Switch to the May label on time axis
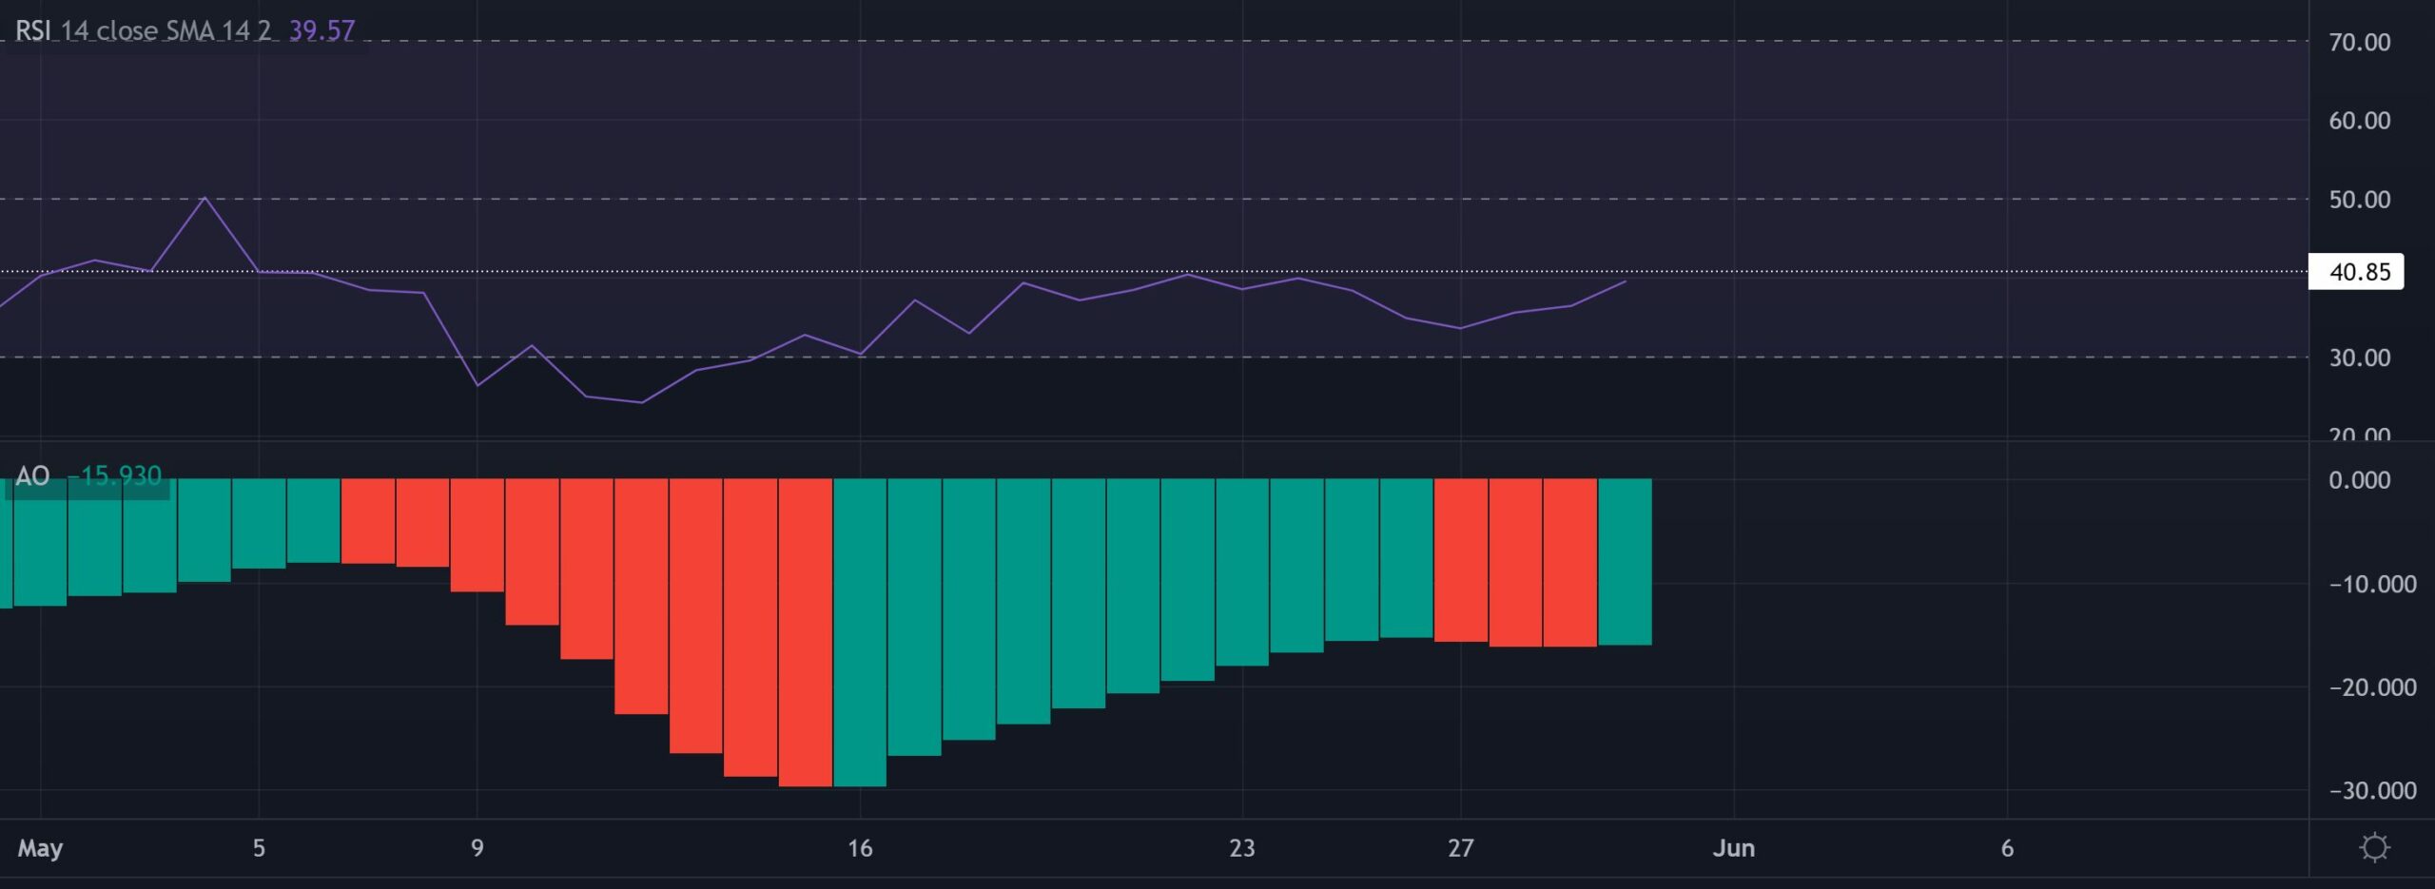The width and height of the screenshot is (2435, 889). coord(40,849)
